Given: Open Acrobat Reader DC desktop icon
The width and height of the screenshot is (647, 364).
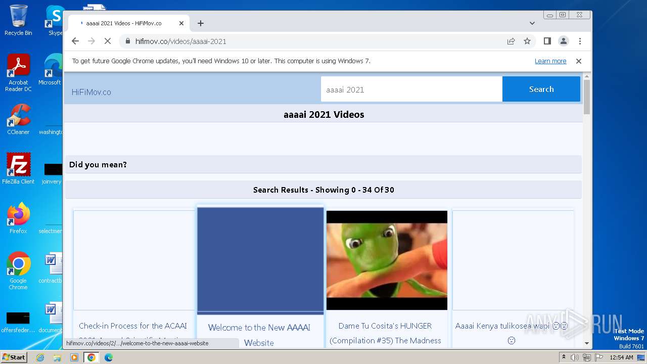Looking at the screenshot, I should (x=18, y=73).
